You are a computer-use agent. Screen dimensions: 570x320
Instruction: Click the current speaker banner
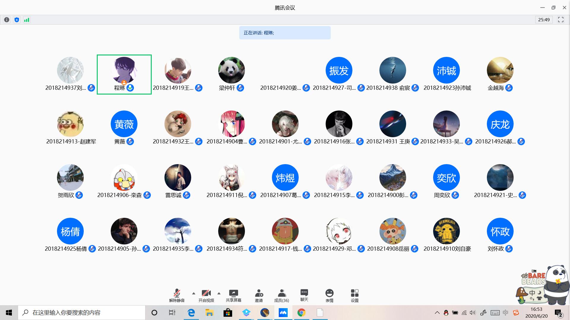click(x=285, y=33)
